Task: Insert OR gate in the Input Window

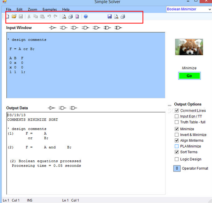Action: point(75,28)
